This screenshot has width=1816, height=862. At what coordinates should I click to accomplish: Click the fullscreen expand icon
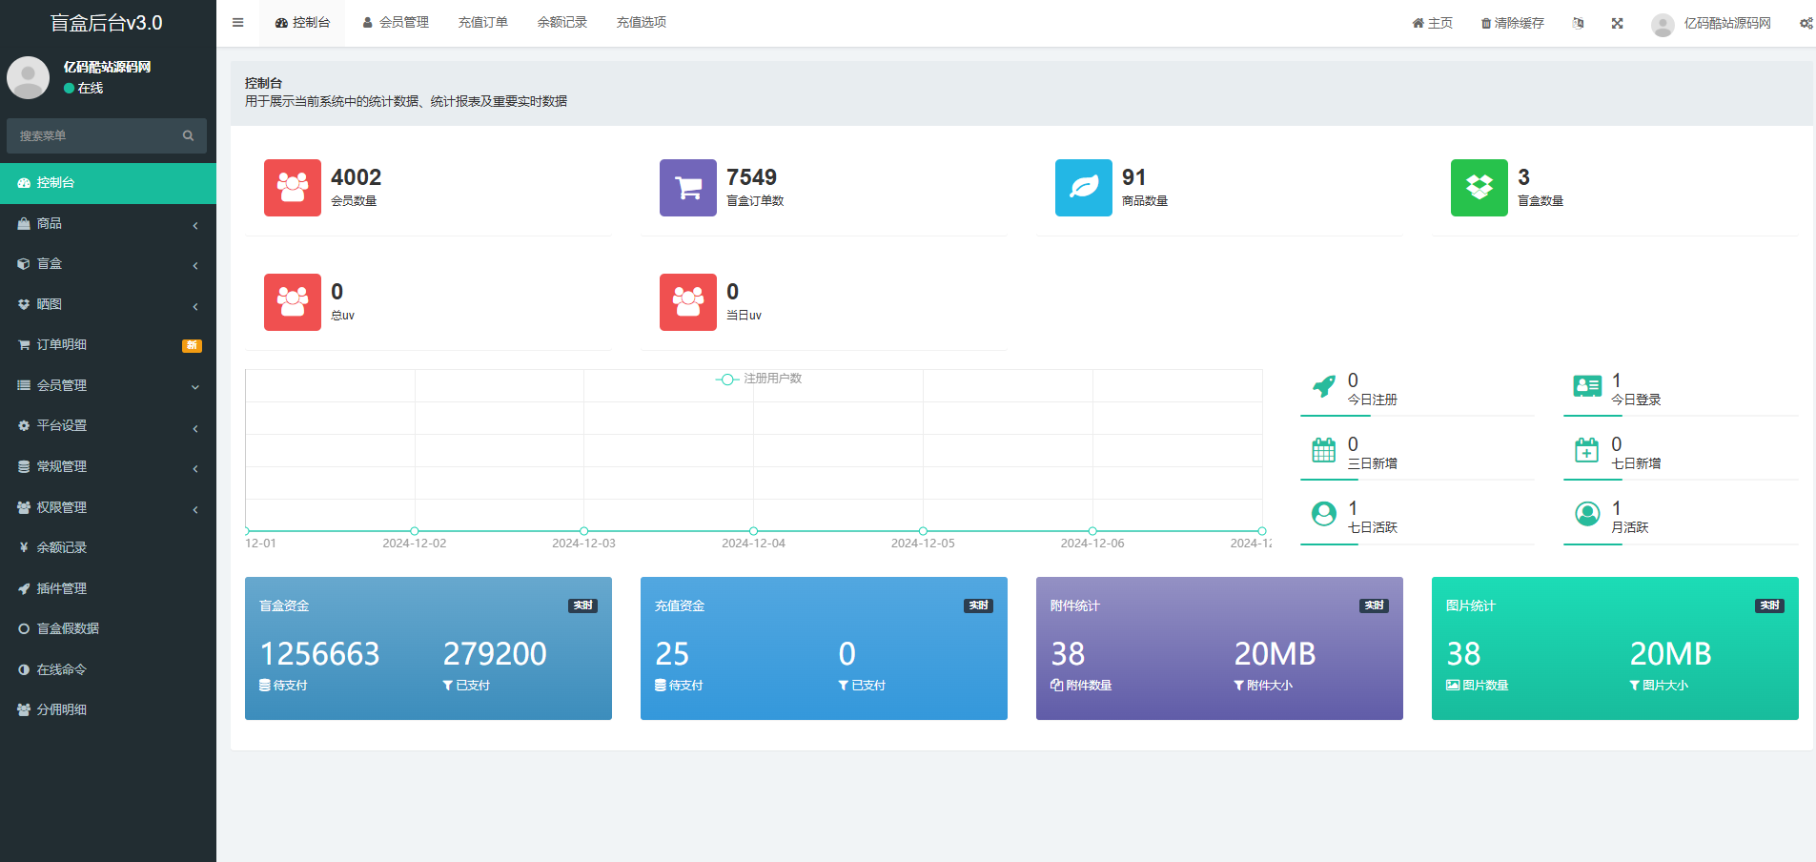(x=1617, y=23)
